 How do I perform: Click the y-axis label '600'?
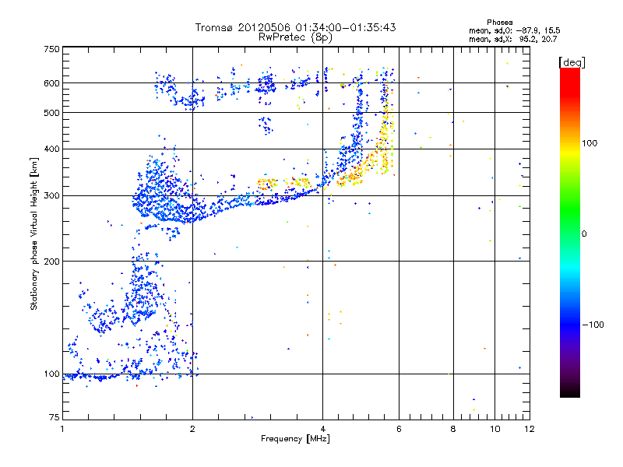click(51, 83)
